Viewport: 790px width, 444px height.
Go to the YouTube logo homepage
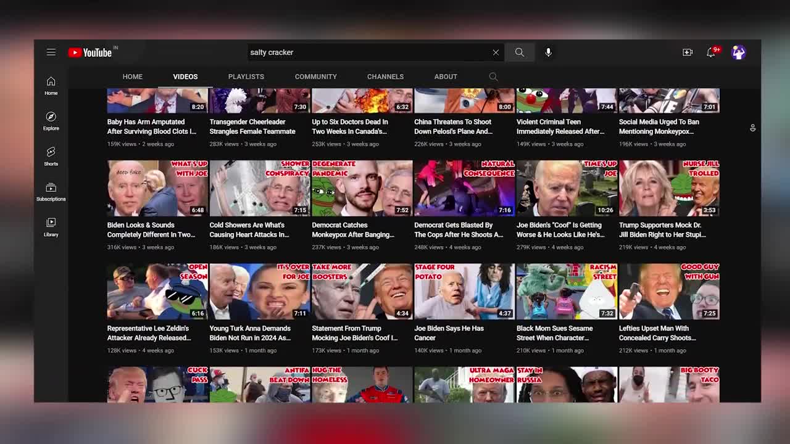point(90,52)
